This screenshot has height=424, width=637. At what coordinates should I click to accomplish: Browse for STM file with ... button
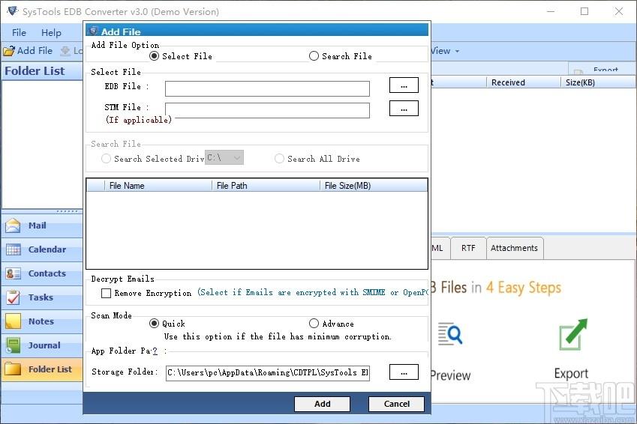(404, 109)
